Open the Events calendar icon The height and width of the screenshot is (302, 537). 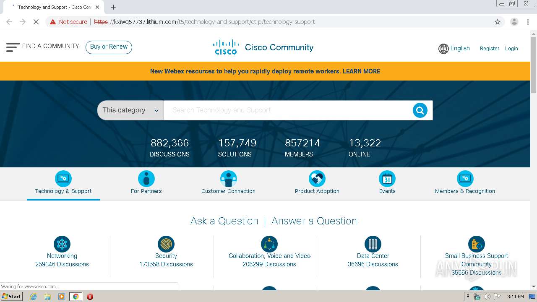pos(387,179)
